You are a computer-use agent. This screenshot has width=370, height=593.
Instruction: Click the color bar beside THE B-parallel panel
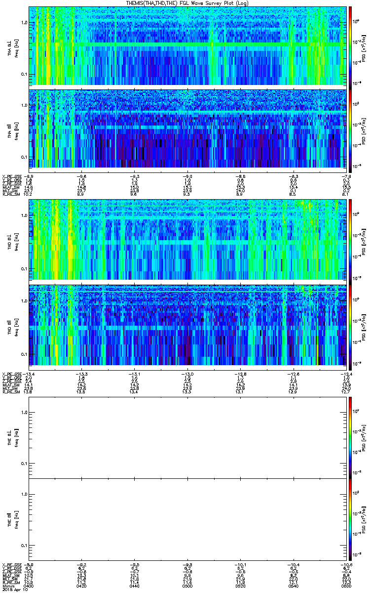pyautogui.click(x=351, y=519)
